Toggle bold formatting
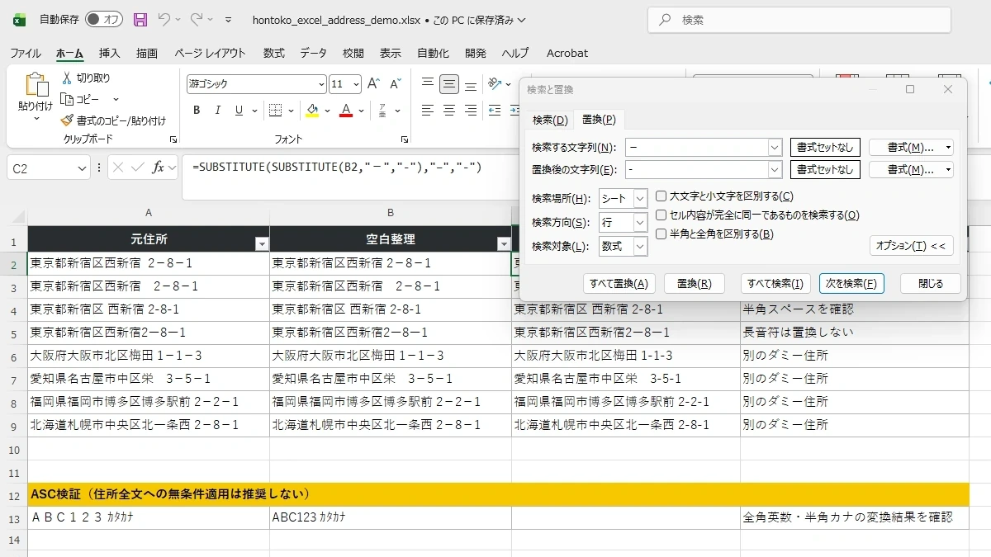Viewport: 991px width, 557px height. pyautogui.click(x=197, y=111)
